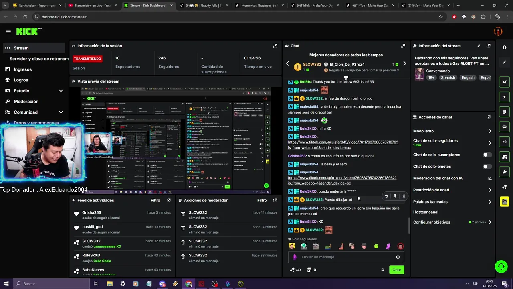This screenshot has height=289, width=513.
Task: Click the Spanish language tag
Action: 448,77
